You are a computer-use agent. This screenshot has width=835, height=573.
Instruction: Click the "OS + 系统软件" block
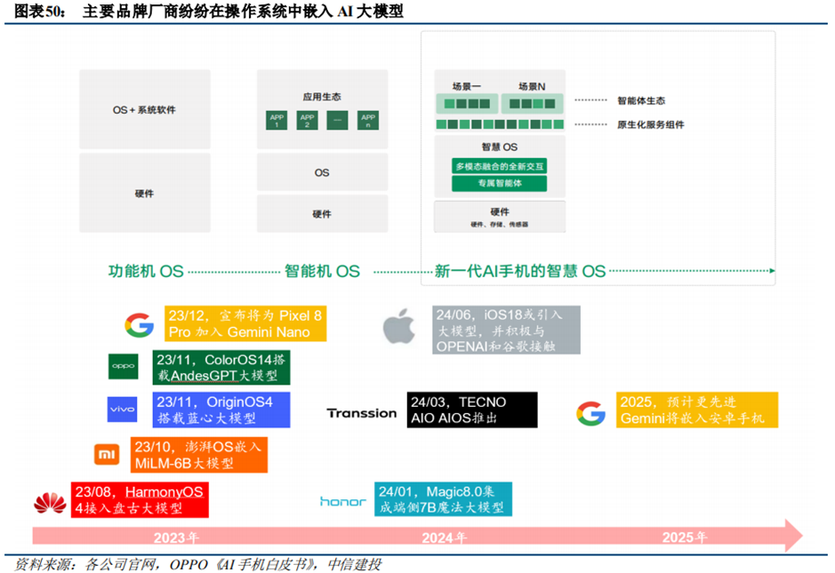144,109
